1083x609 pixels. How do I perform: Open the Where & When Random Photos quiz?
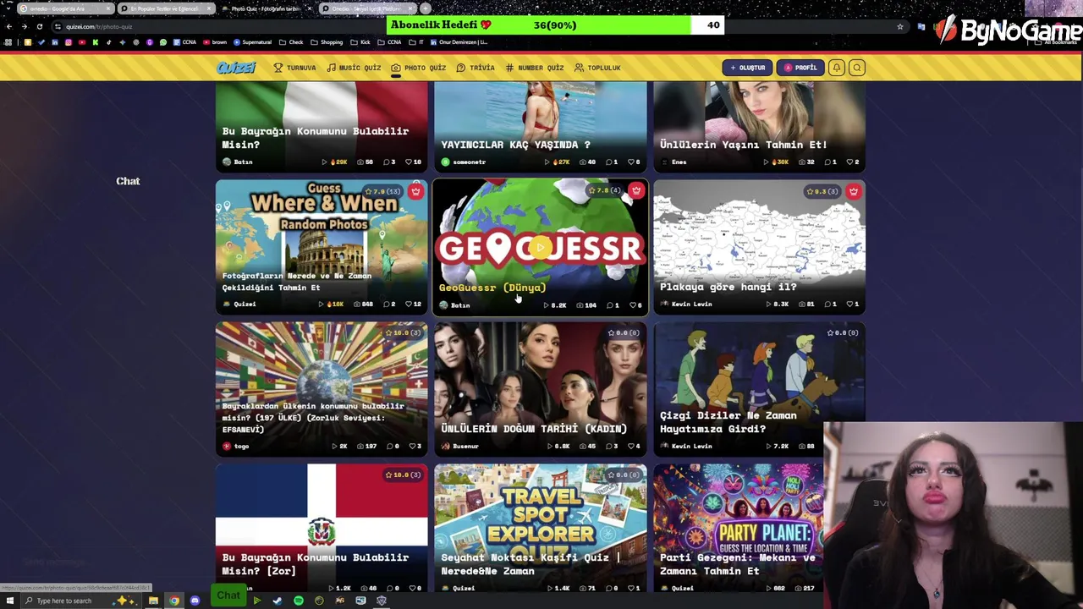(x=322, y=247)
